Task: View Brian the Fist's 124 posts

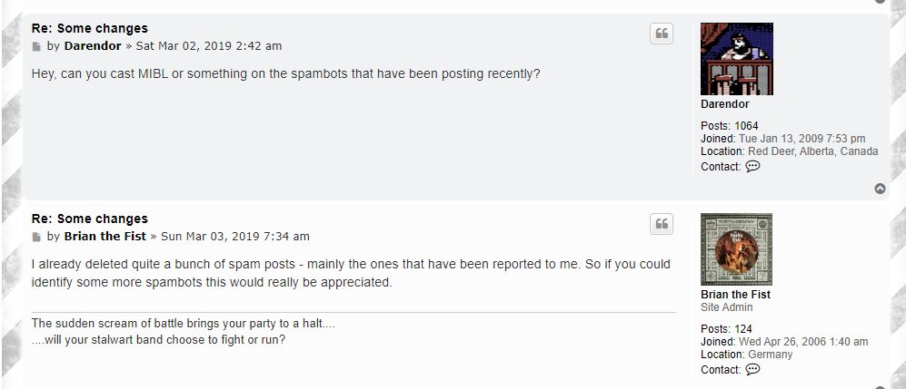Action: pos(743,329)
